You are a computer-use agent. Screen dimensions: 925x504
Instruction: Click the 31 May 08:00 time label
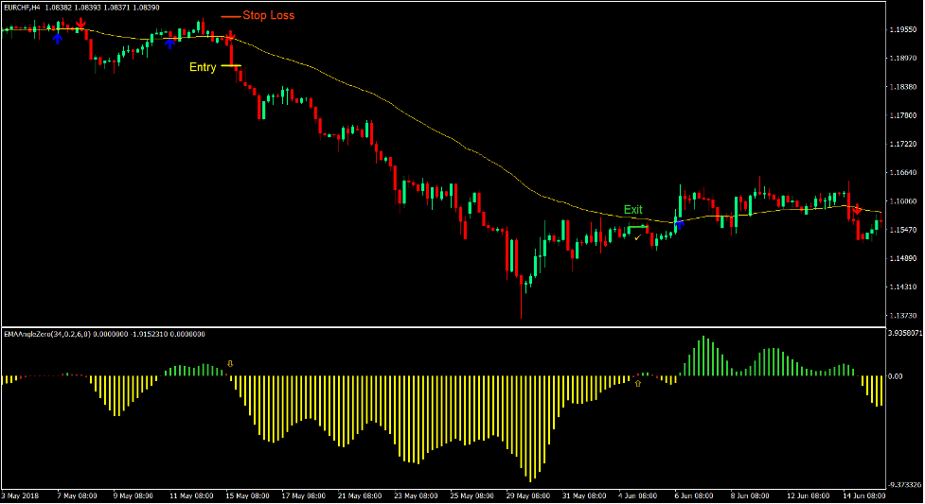(584, 495)
